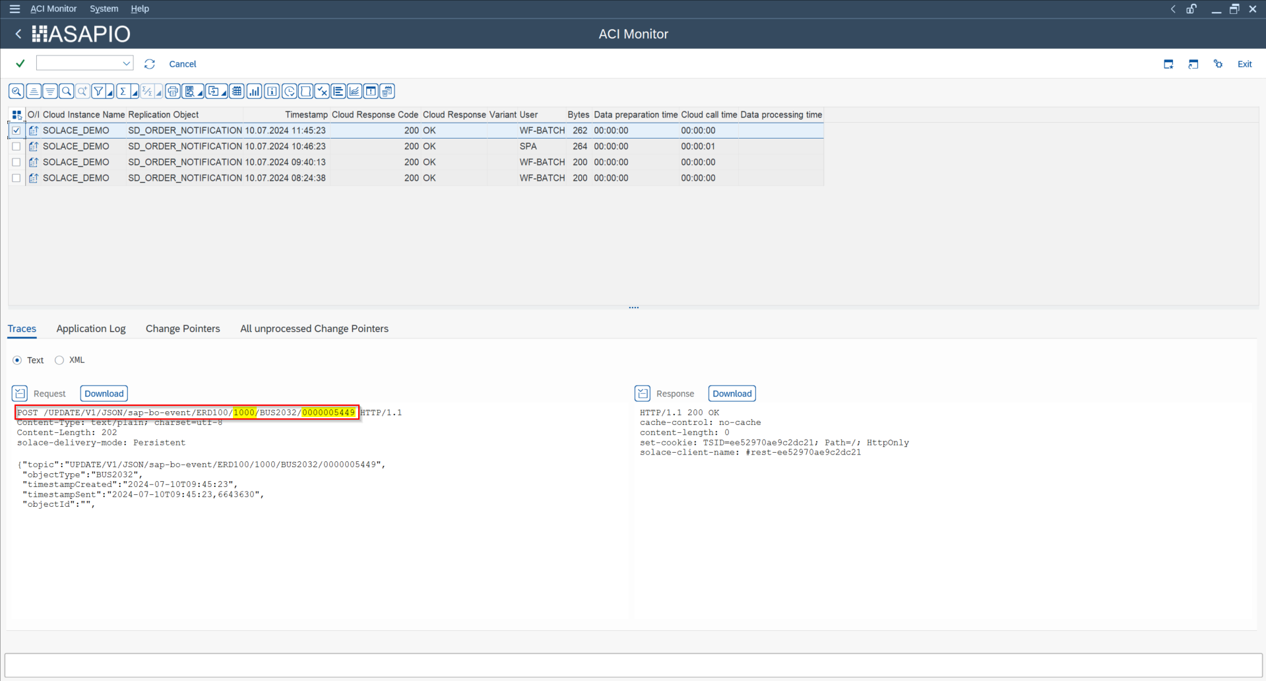The image size is (1266, 681).
Task: Expand the Export dropdown arrow
Action: [224, 92]
